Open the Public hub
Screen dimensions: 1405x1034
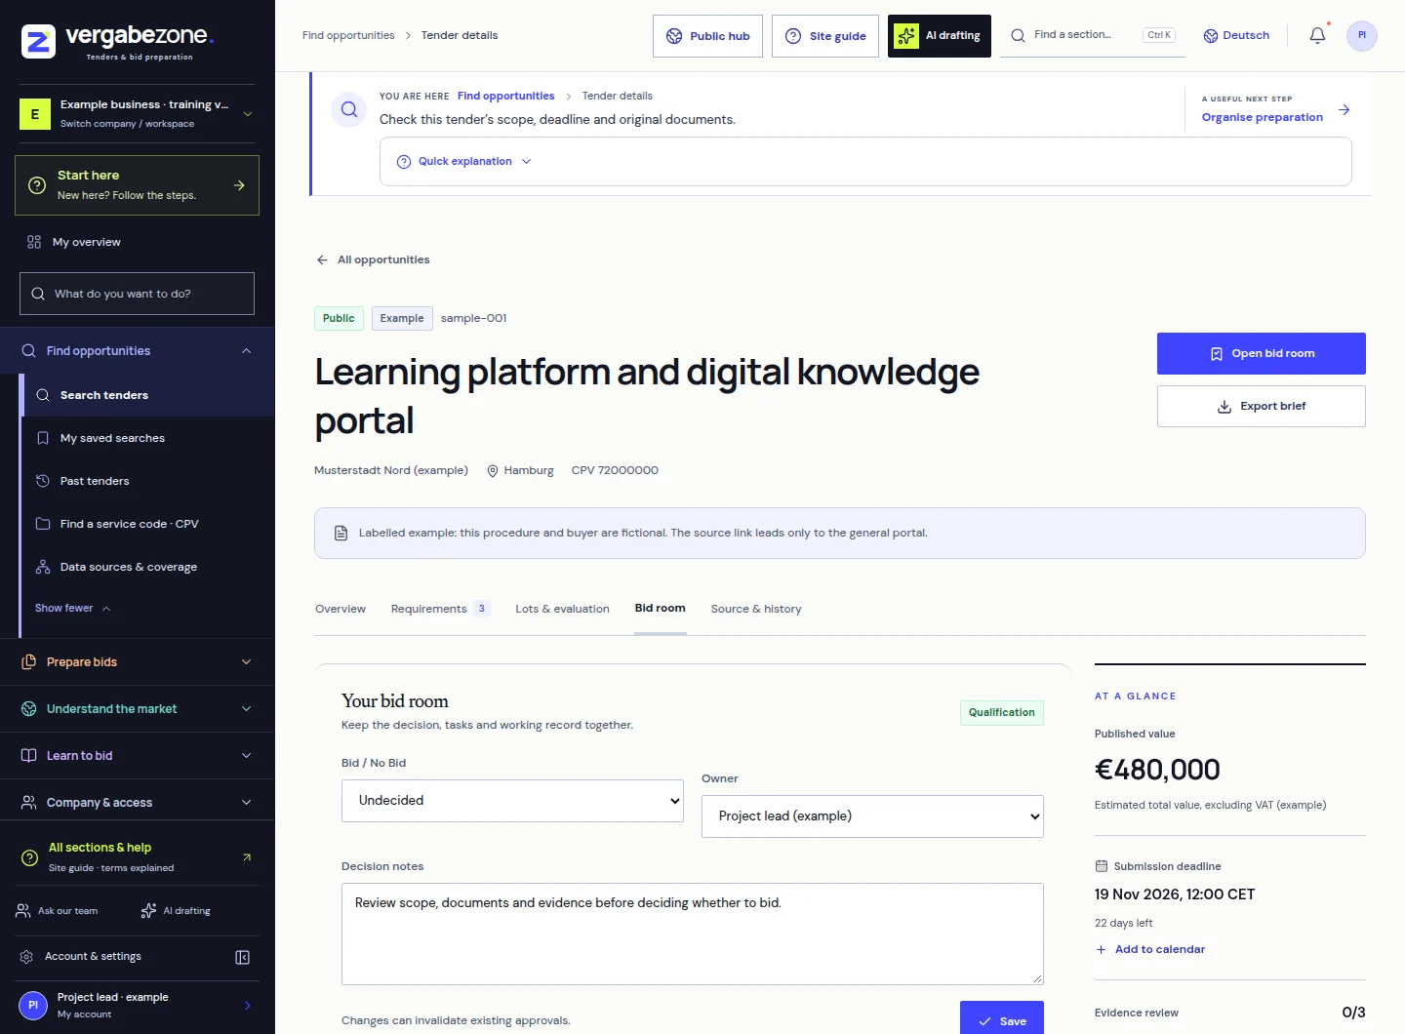[x=708, y=36]
